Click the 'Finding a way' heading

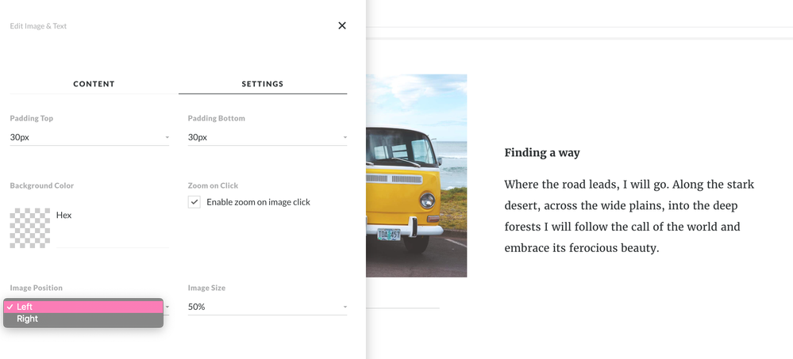542,153
